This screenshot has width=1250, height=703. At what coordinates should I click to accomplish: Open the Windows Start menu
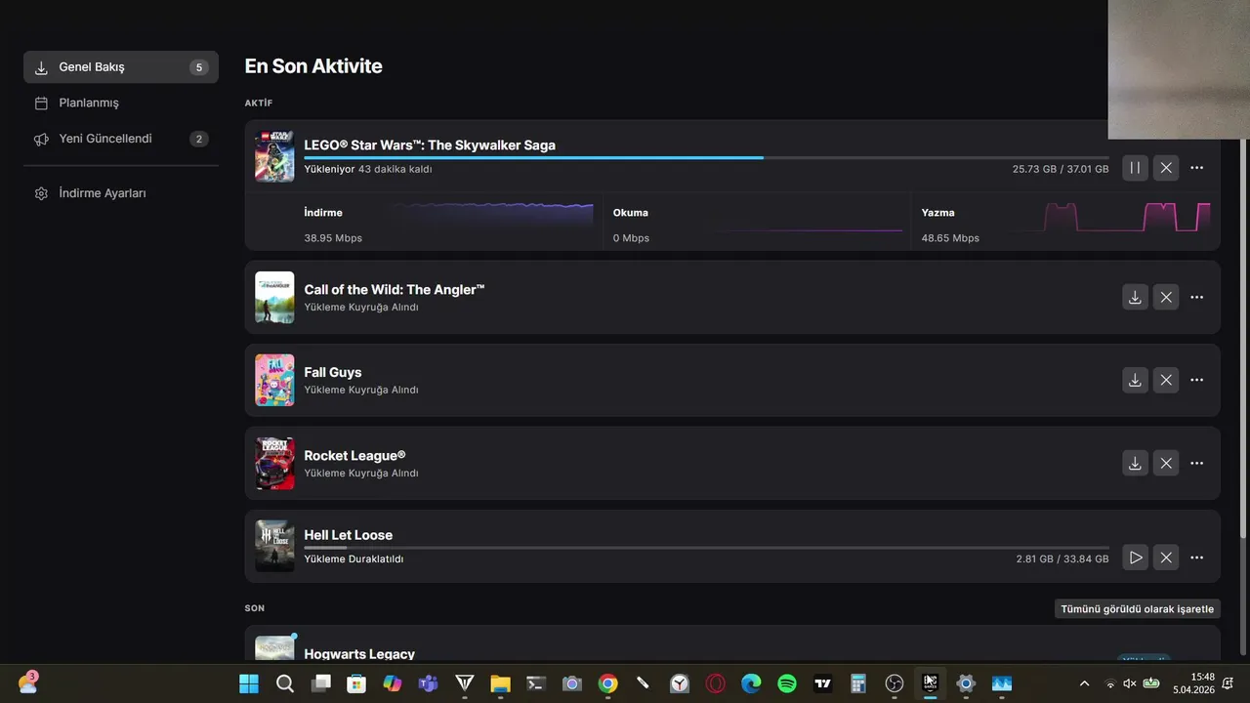click(249, 683)
